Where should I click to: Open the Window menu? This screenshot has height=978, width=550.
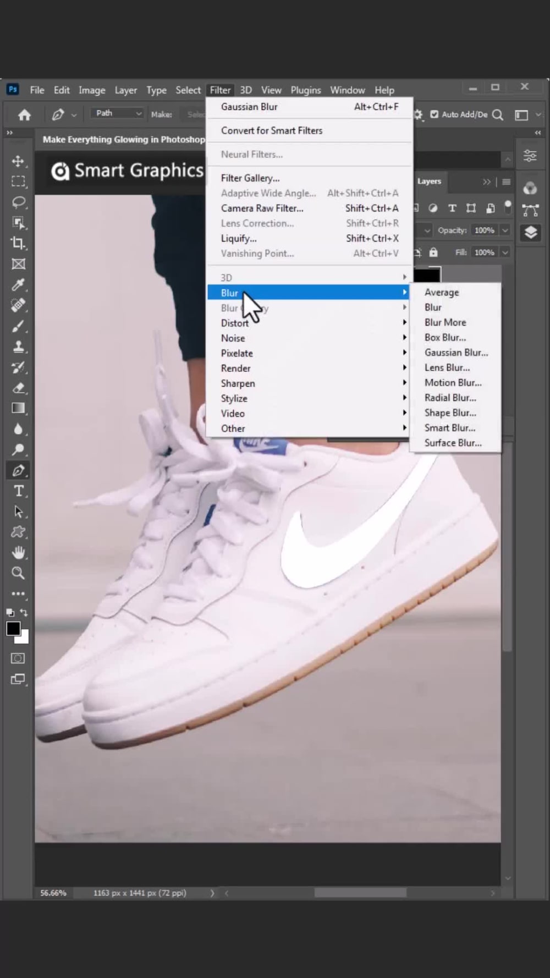(x=347, y=90)
